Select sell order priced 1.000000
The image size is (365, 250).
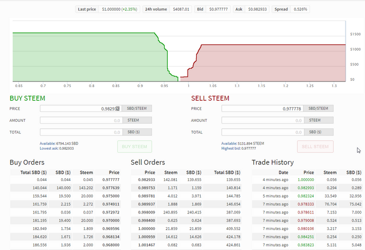tap(186, 228)
